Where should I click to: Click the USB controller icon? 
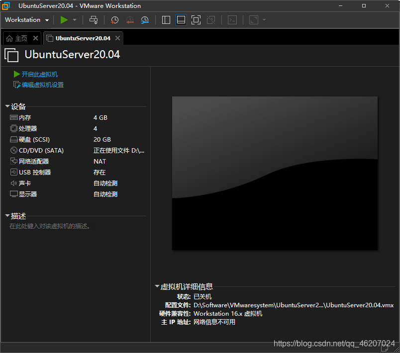pos(14,173)
